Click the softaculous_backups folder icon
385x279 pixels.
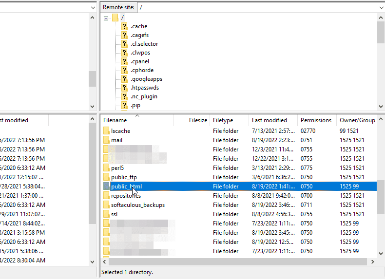(x=106, y=205)
